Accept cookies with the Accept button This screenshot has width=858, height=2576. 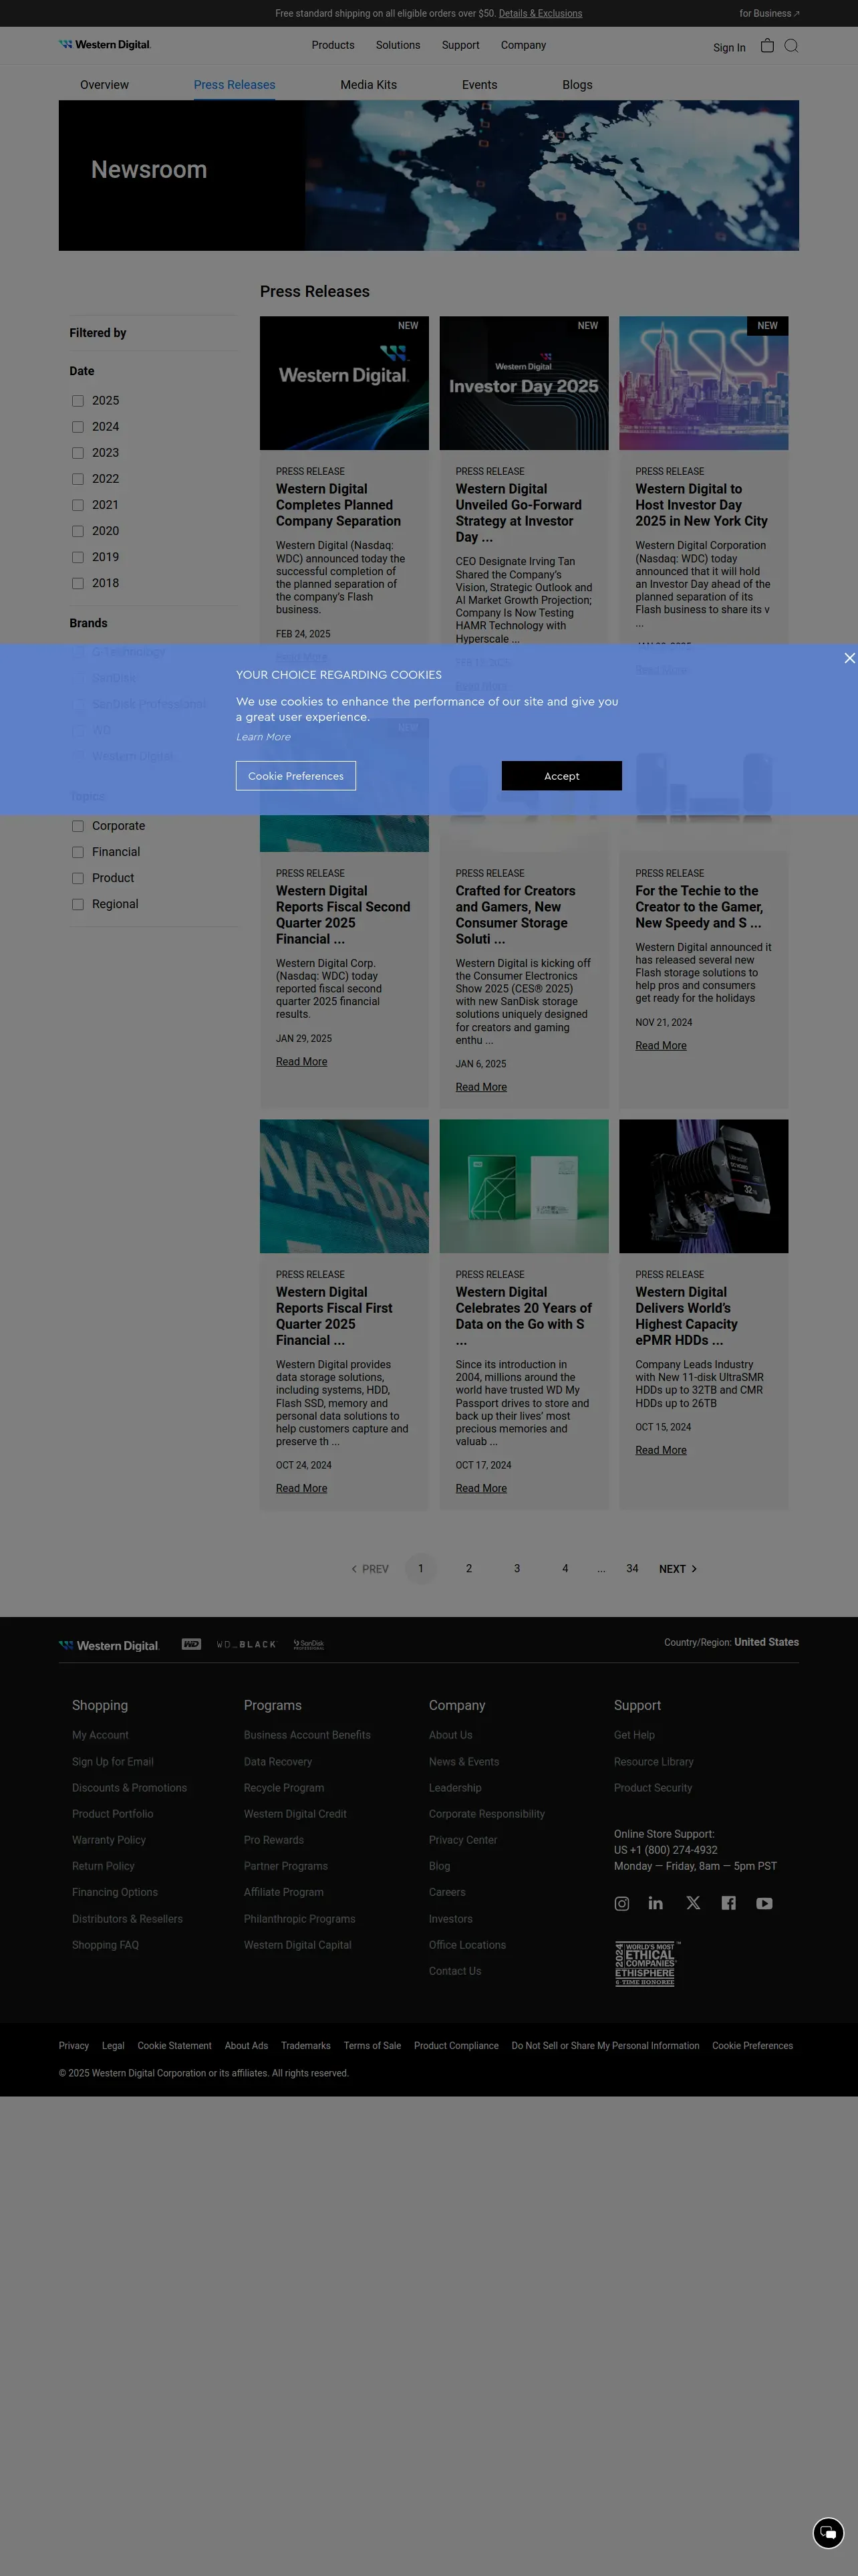pos(561,776)
